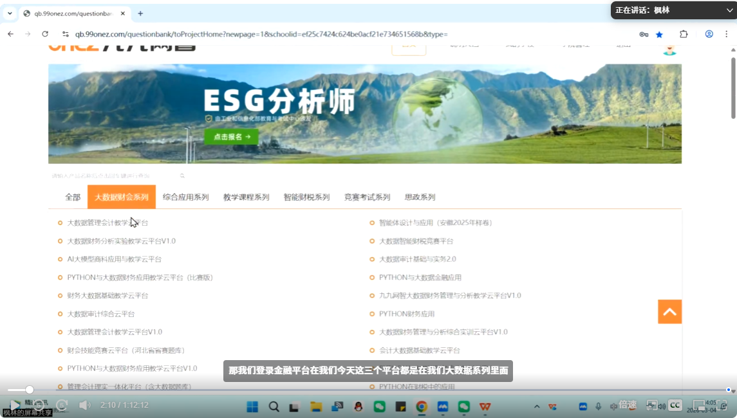The height and width of the screenshot is (418, 737).
Task: Click the orange scroll-to-top arrow button
Action: [669, 312]
